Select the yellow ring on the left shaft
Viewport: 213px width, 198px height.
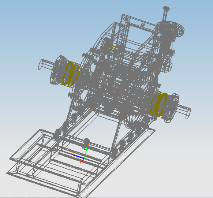[x=70, y=74]
